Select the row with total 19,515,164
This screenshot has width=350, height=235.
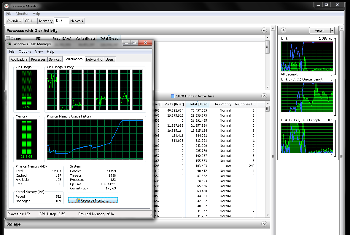tap(205, 131)
